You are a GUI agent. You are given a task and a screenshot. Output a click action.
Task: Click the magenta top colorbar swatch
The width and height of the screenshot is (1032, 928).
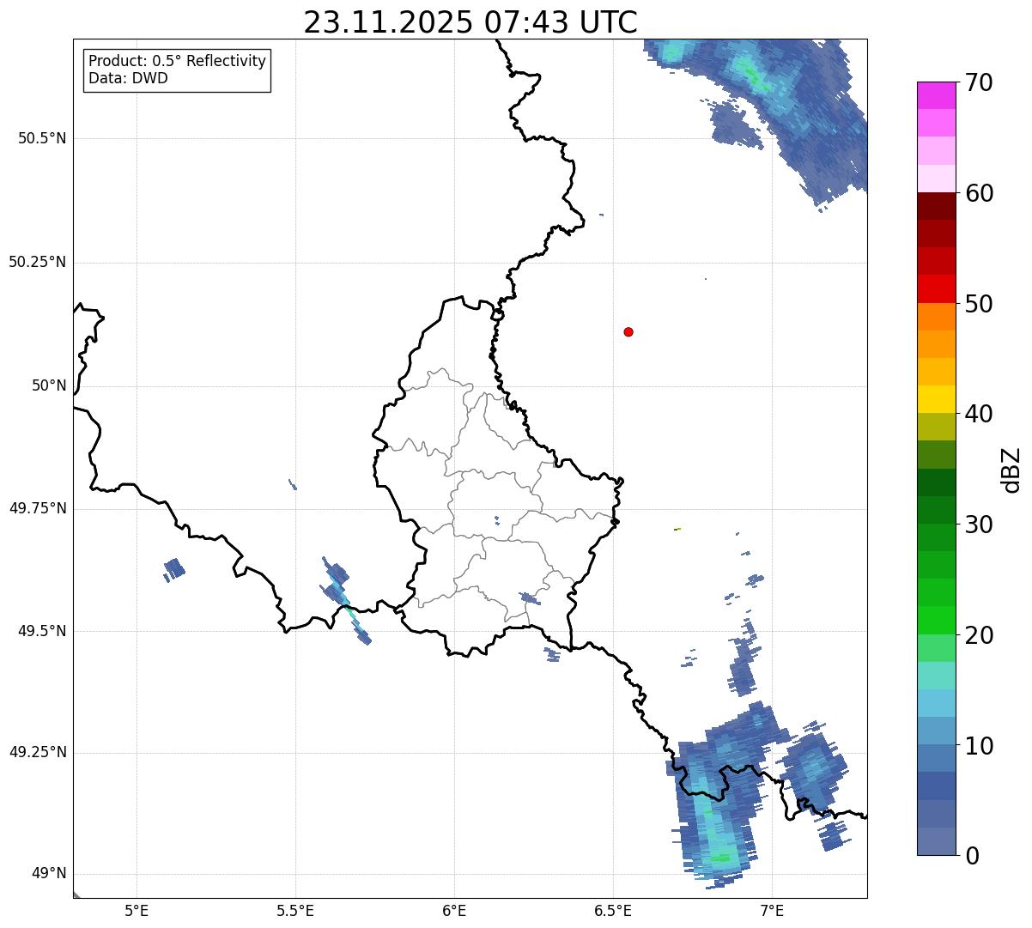(x=936, y=95)
